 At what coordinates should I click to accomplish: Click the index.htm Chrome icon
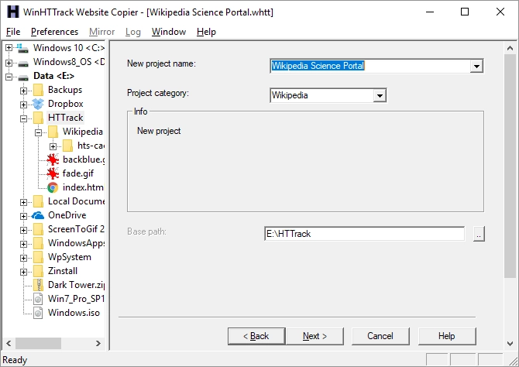[53, 187]
